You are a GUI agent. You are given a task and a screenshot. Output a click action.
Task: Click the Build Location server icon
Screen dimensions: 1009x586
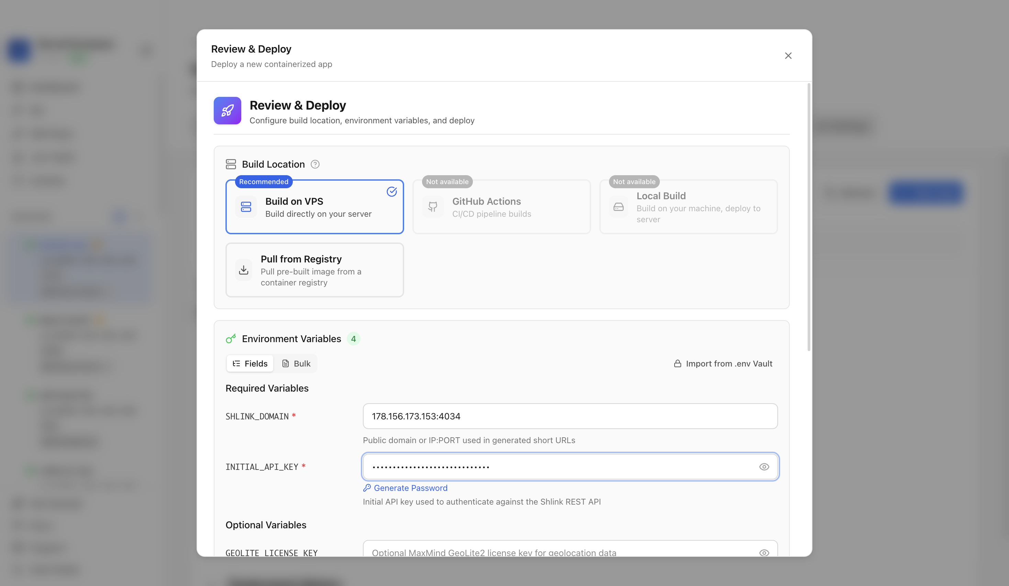tap(231, 164)
